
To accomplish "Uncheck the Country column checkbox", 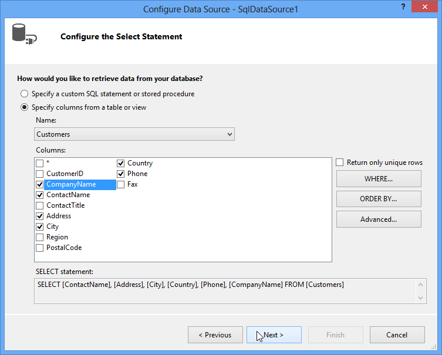I will coord(121,163).
